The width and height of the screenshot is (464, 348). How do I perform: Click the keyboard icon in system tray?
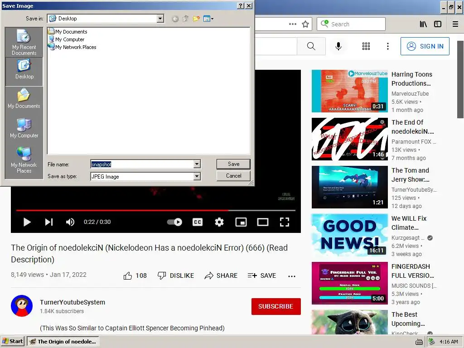pos(419,342)
